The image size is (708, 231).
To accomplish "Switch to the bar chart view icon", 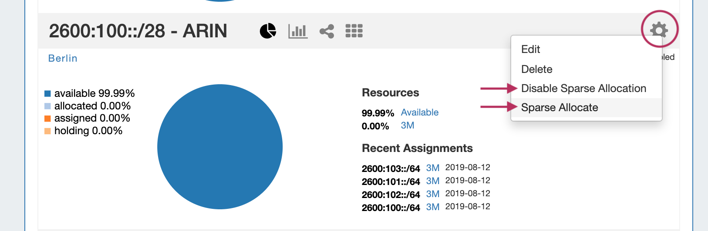I will click(x=298, y=31).
